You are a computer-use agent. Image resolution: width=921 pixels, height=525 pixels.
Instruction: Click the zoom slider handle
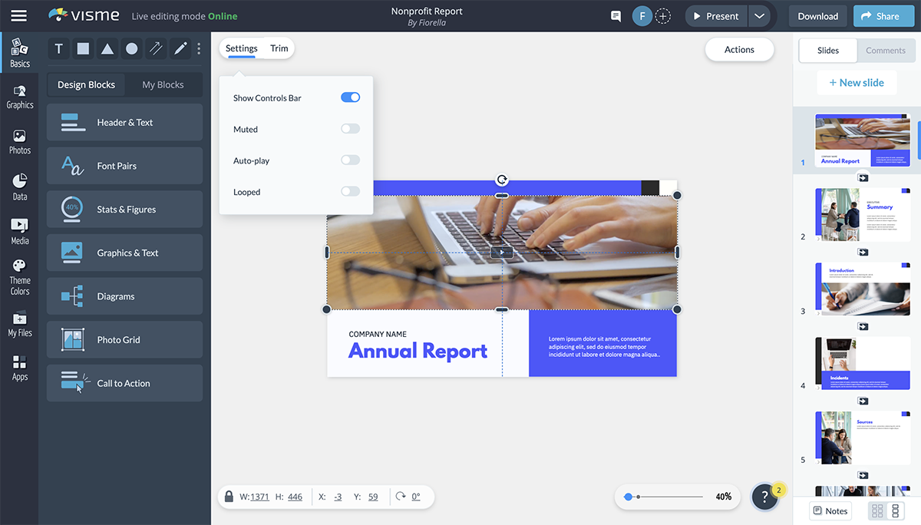tap(629, 497)
